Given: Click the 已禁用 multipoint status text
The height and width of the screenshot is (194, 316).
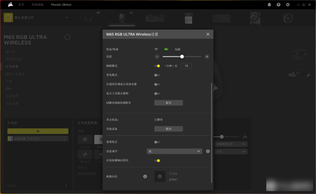Looking at the screenshot, I should [x=158, y=120].
